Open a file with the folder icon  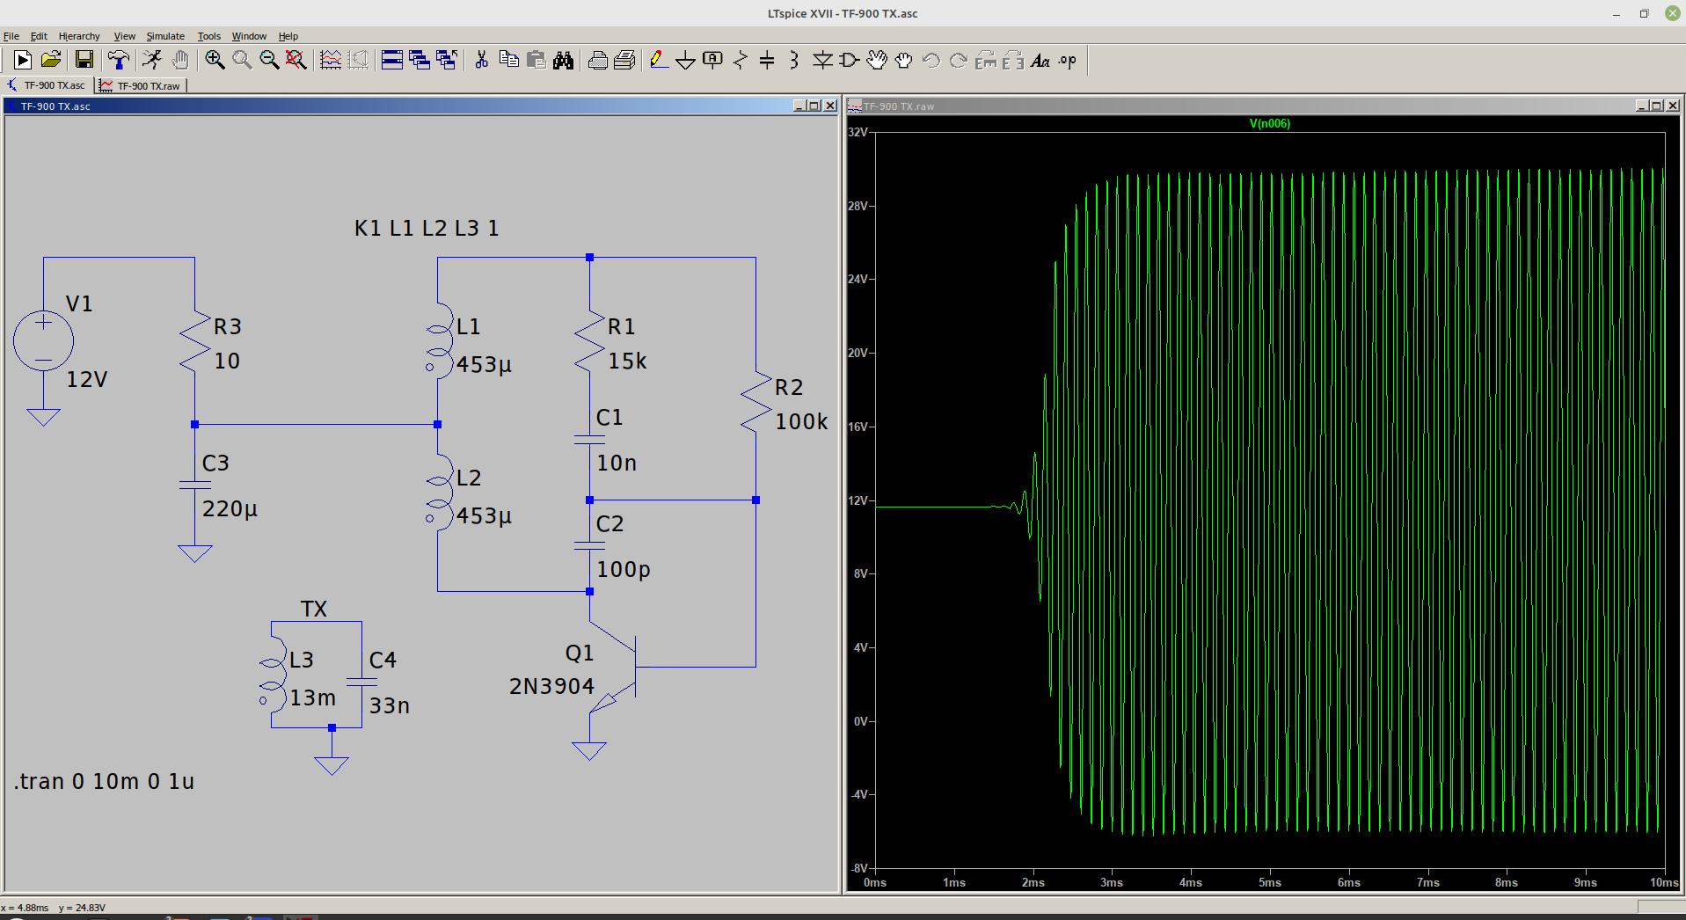pyautogui.click(x=51, y=60)
